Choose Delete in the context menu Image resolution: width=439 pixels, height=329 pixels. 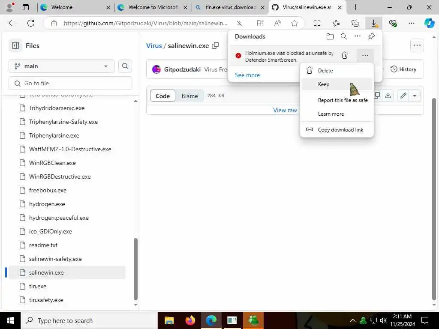337,71
